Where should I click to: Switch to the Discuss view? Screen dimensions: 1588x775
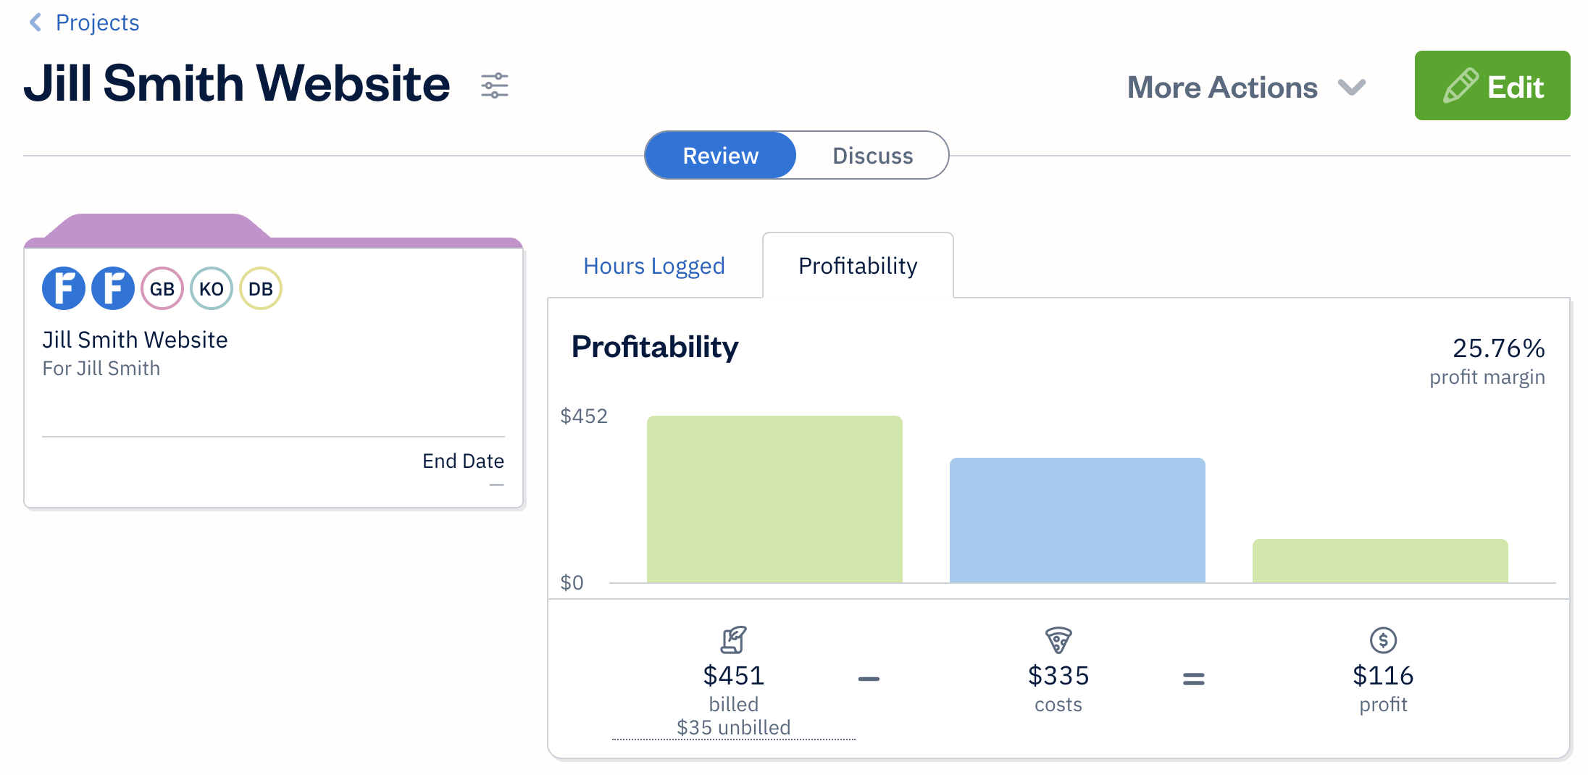[872, 155]
